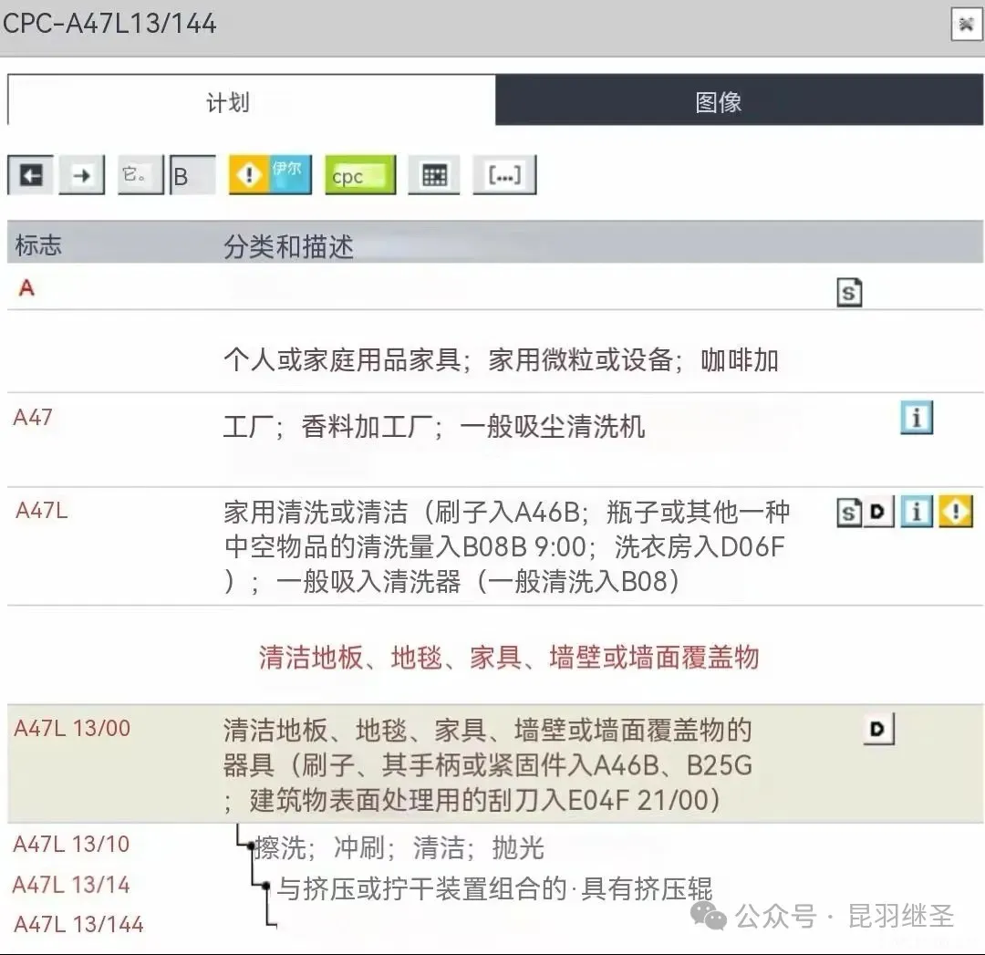Toggle the warning 伊尔 toolbar button
The height and width of the screenshot is (955, 985).
click(x=270, y=175)
